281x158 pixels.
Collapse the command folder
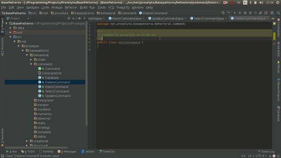31,64
